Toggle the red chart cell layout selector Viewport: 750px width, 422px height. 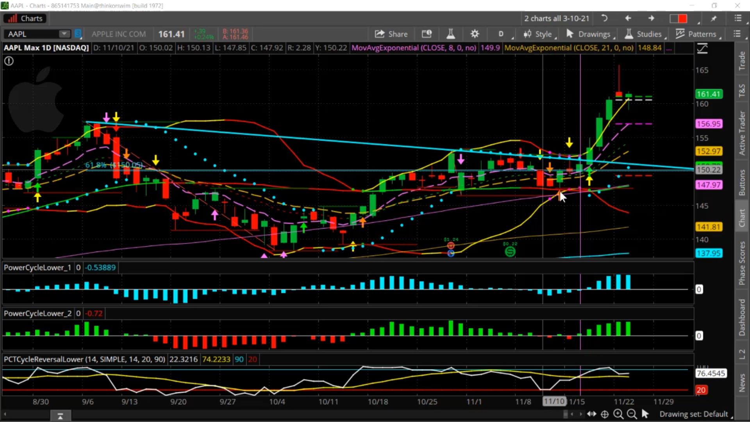(679, 18)
